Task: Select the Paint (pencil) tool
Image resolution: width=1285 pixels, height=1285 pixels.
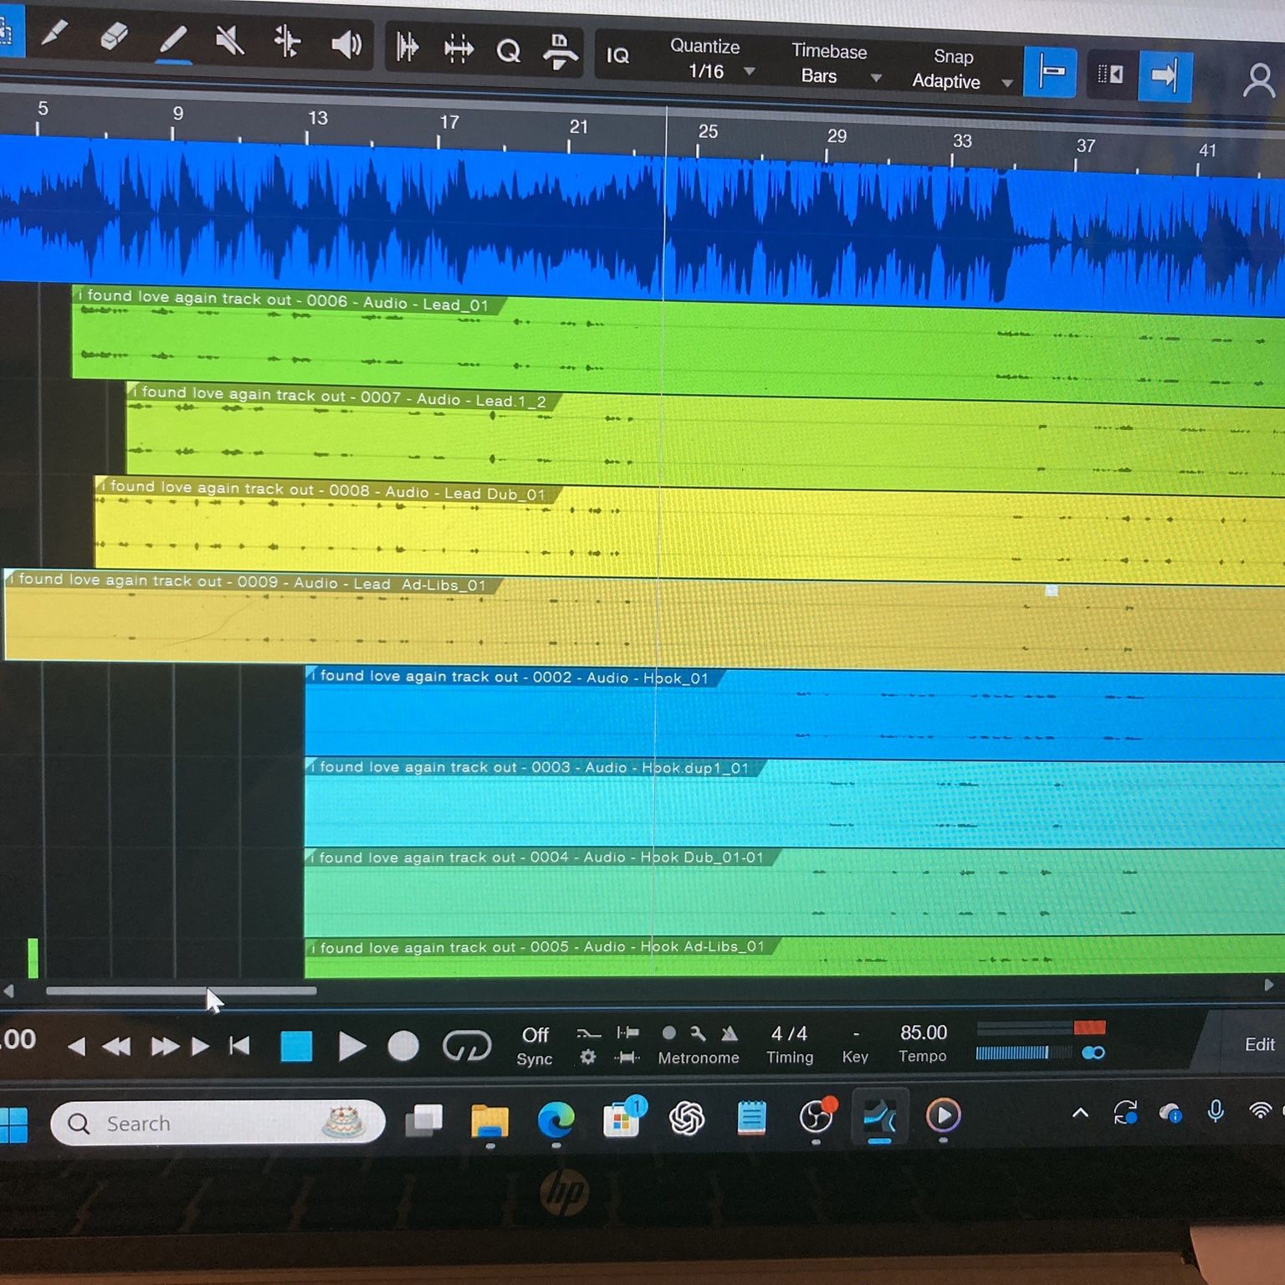Action: [173, 39]
